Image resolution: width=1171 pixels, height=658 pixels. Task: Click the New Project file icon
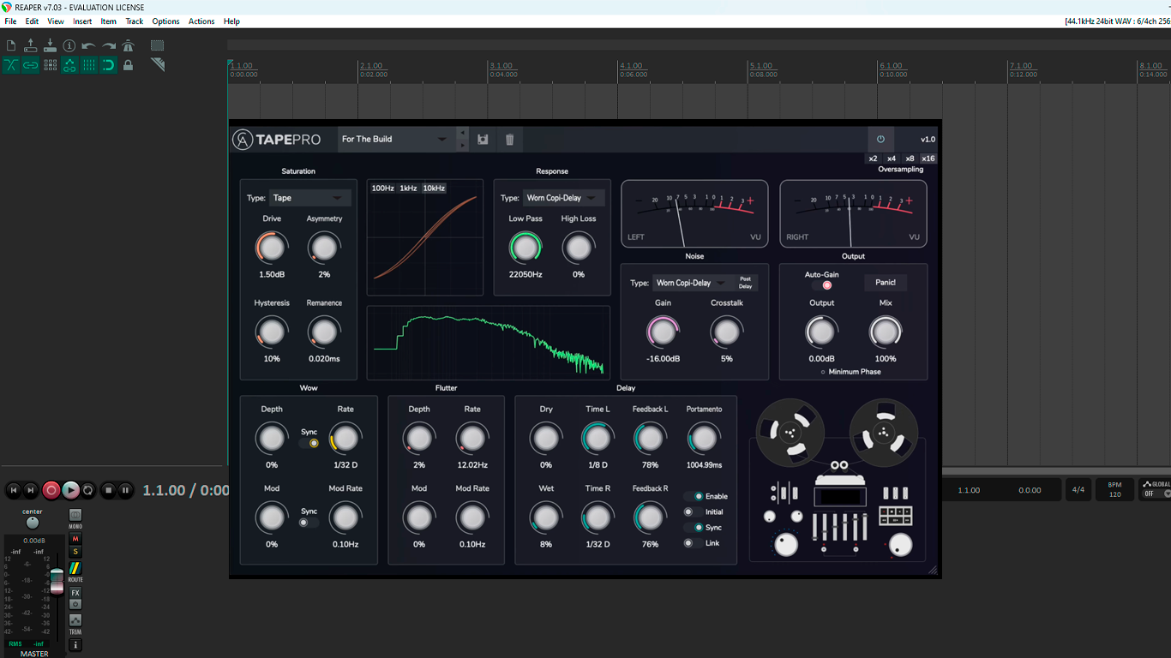click(11, 45)
